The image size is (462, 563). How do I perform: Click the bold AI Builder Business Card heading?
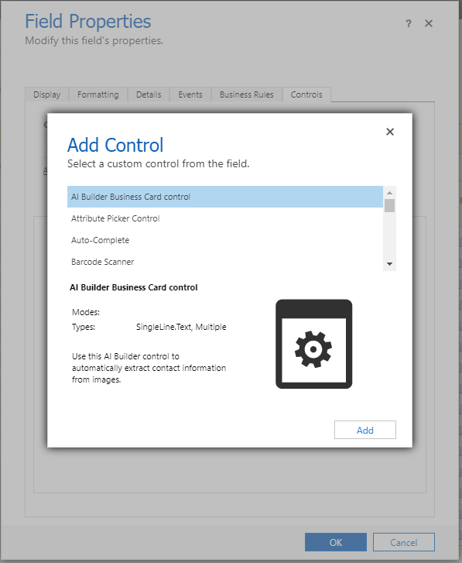[134, 287]
